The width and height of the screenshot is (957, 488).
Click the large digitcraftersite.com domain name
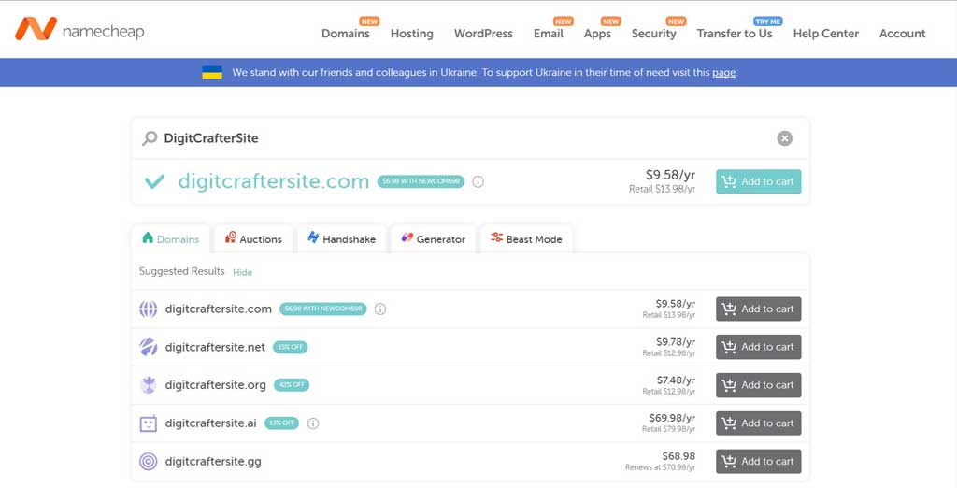point(274,181)
